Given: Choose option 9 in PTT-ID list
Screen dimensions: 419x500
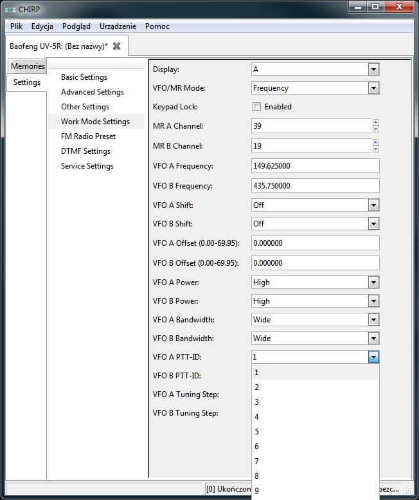Looking at the screenshot, I should click(x=315, y=490).
